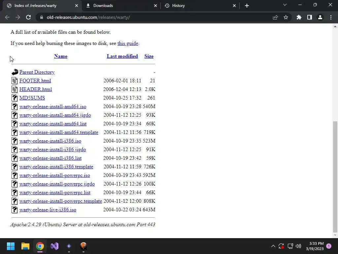Open FOOTER.html
Screen dimensions: 338x254
35,81
